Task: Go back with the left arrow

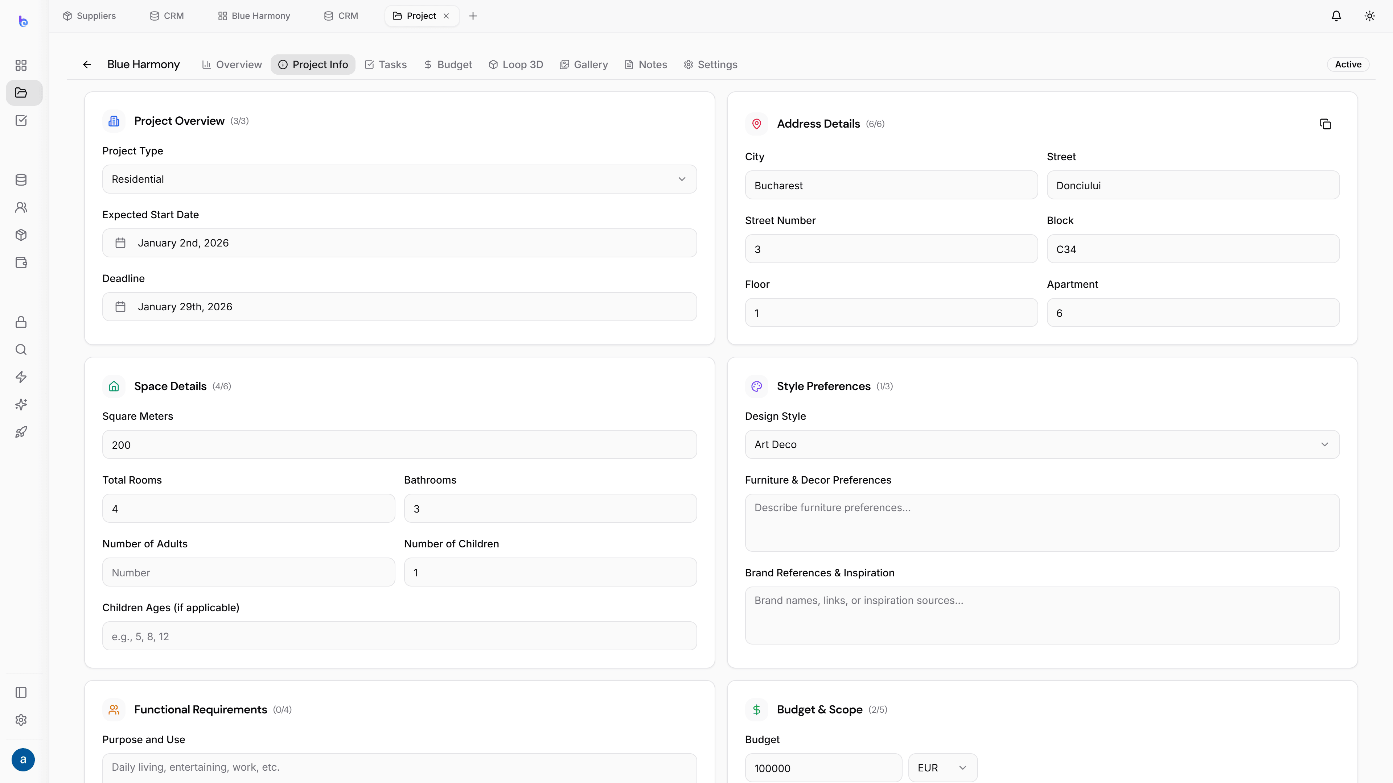Action: tap(87, 65)
